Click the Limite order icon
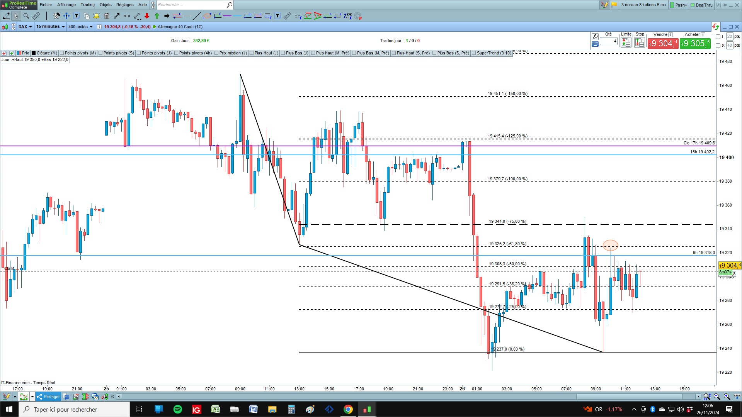Image resolution: width=742 pixels, height=417 pixels. (x=626, y=42)
